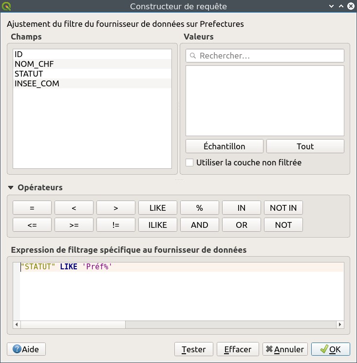Insert the AND operator

[x=200, y=225]
